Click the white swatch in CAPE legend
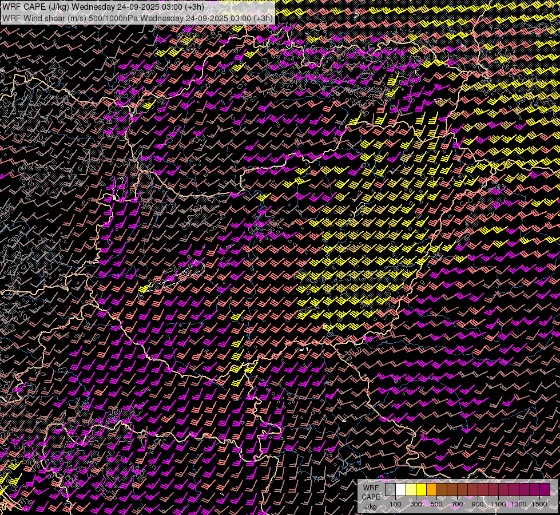 coord(400,490)
